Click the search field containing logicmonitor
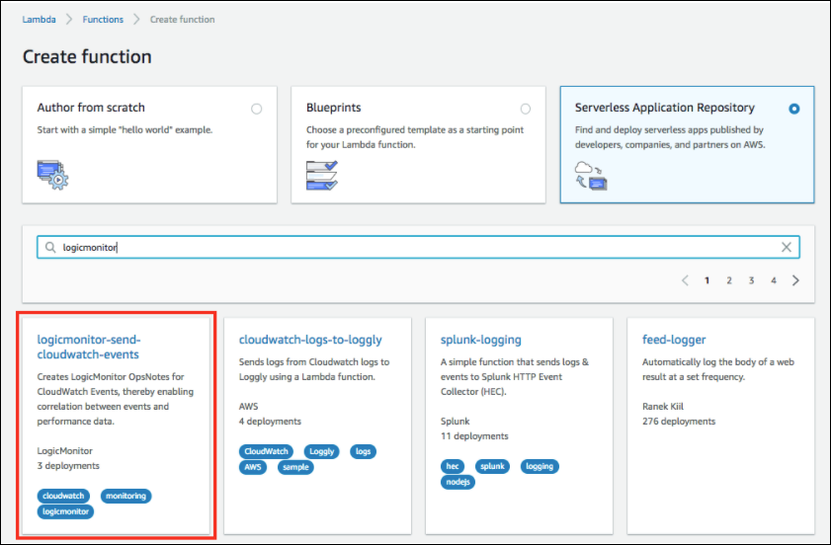Image resolution: width=831 pixels, height=545 pixels. tap(418, 248)
